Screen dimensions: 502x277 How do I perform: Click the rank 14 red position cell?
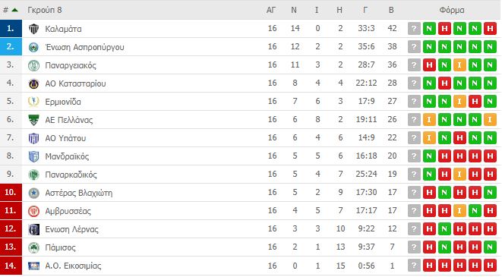[11, 266]
